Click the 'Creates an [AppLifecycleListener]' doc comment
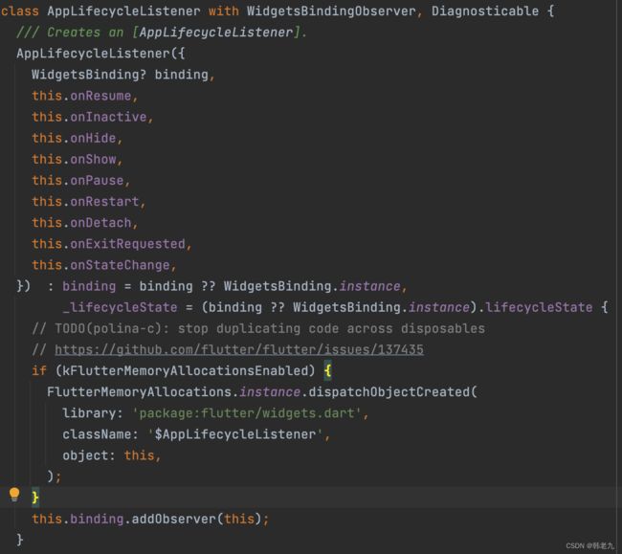The width and height of the screenshot is (622, 554). pyautogui.click(x=162, y=33)
